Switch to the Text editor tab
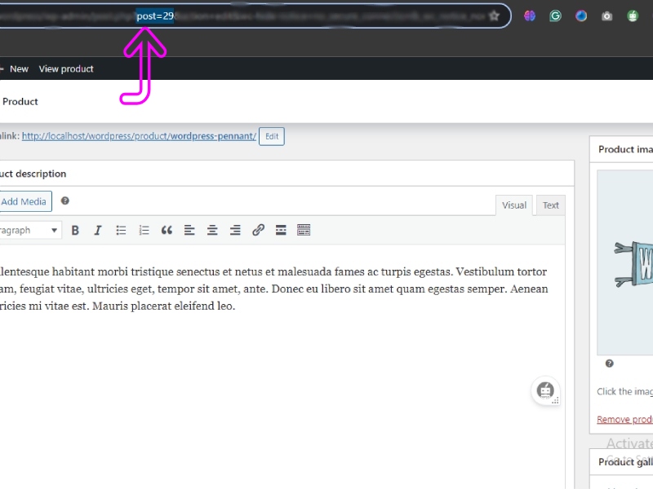 point(549,205)
